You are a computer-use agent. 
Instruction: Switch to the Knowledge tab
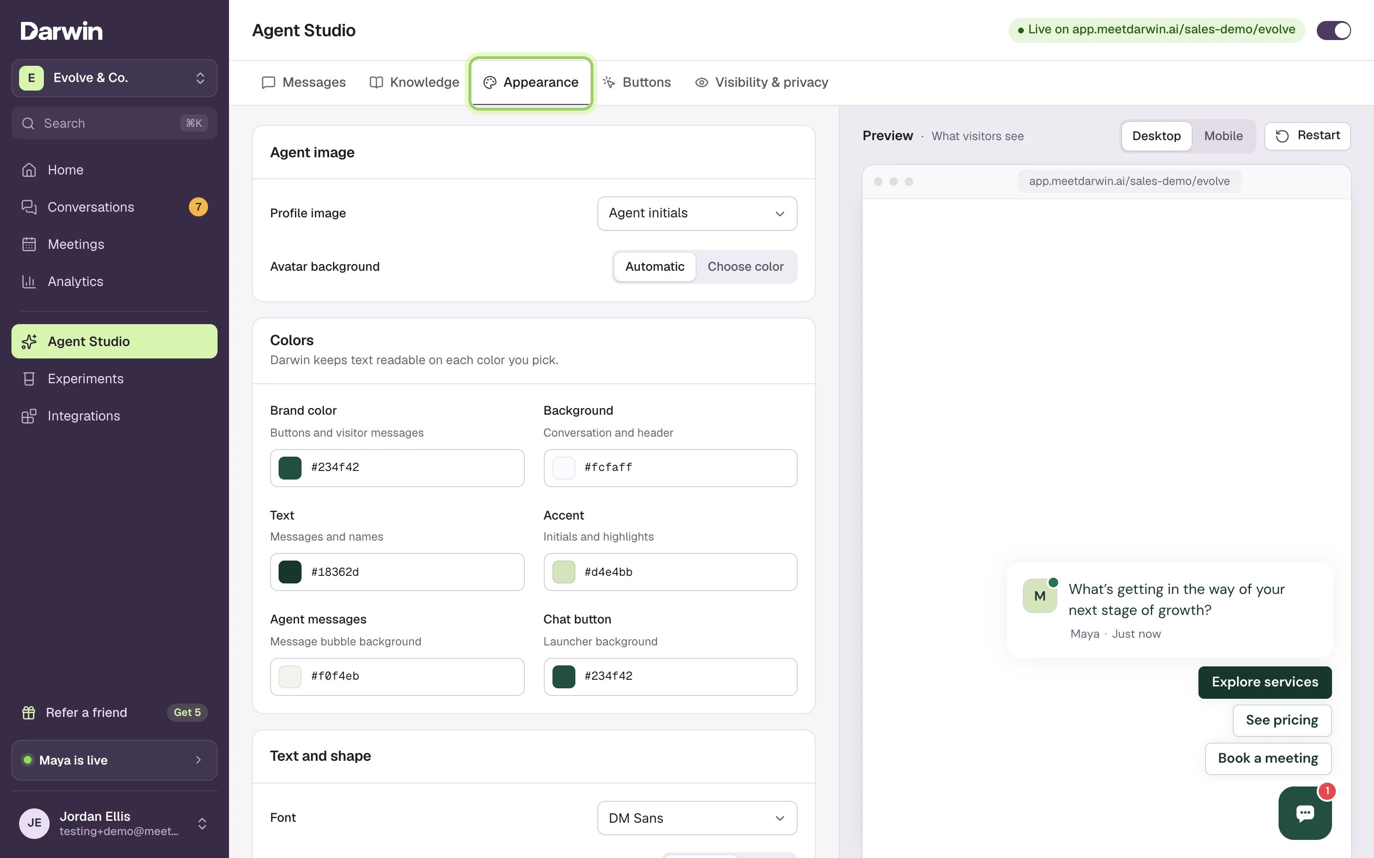414,82
